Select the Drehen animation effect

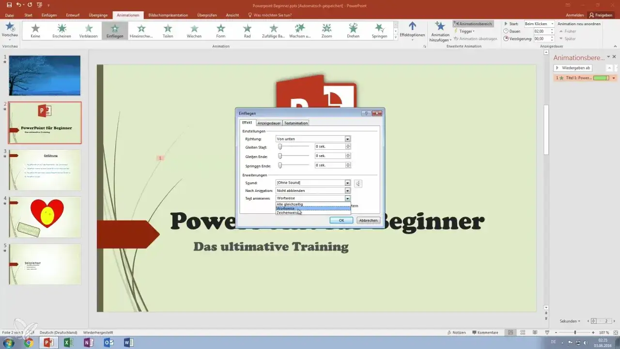(x=353, y=31)
